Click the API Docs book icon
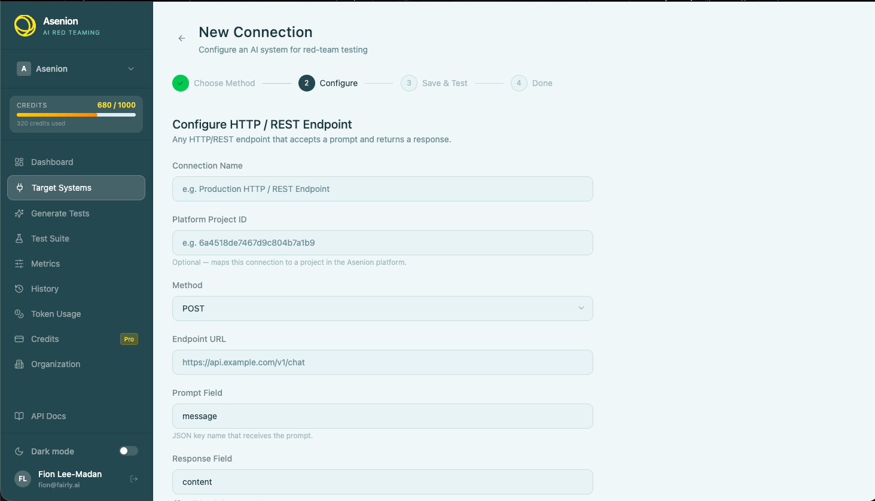 19,416
